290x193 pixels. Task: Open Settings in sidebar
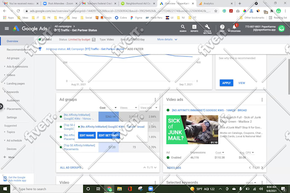(12, 118)
